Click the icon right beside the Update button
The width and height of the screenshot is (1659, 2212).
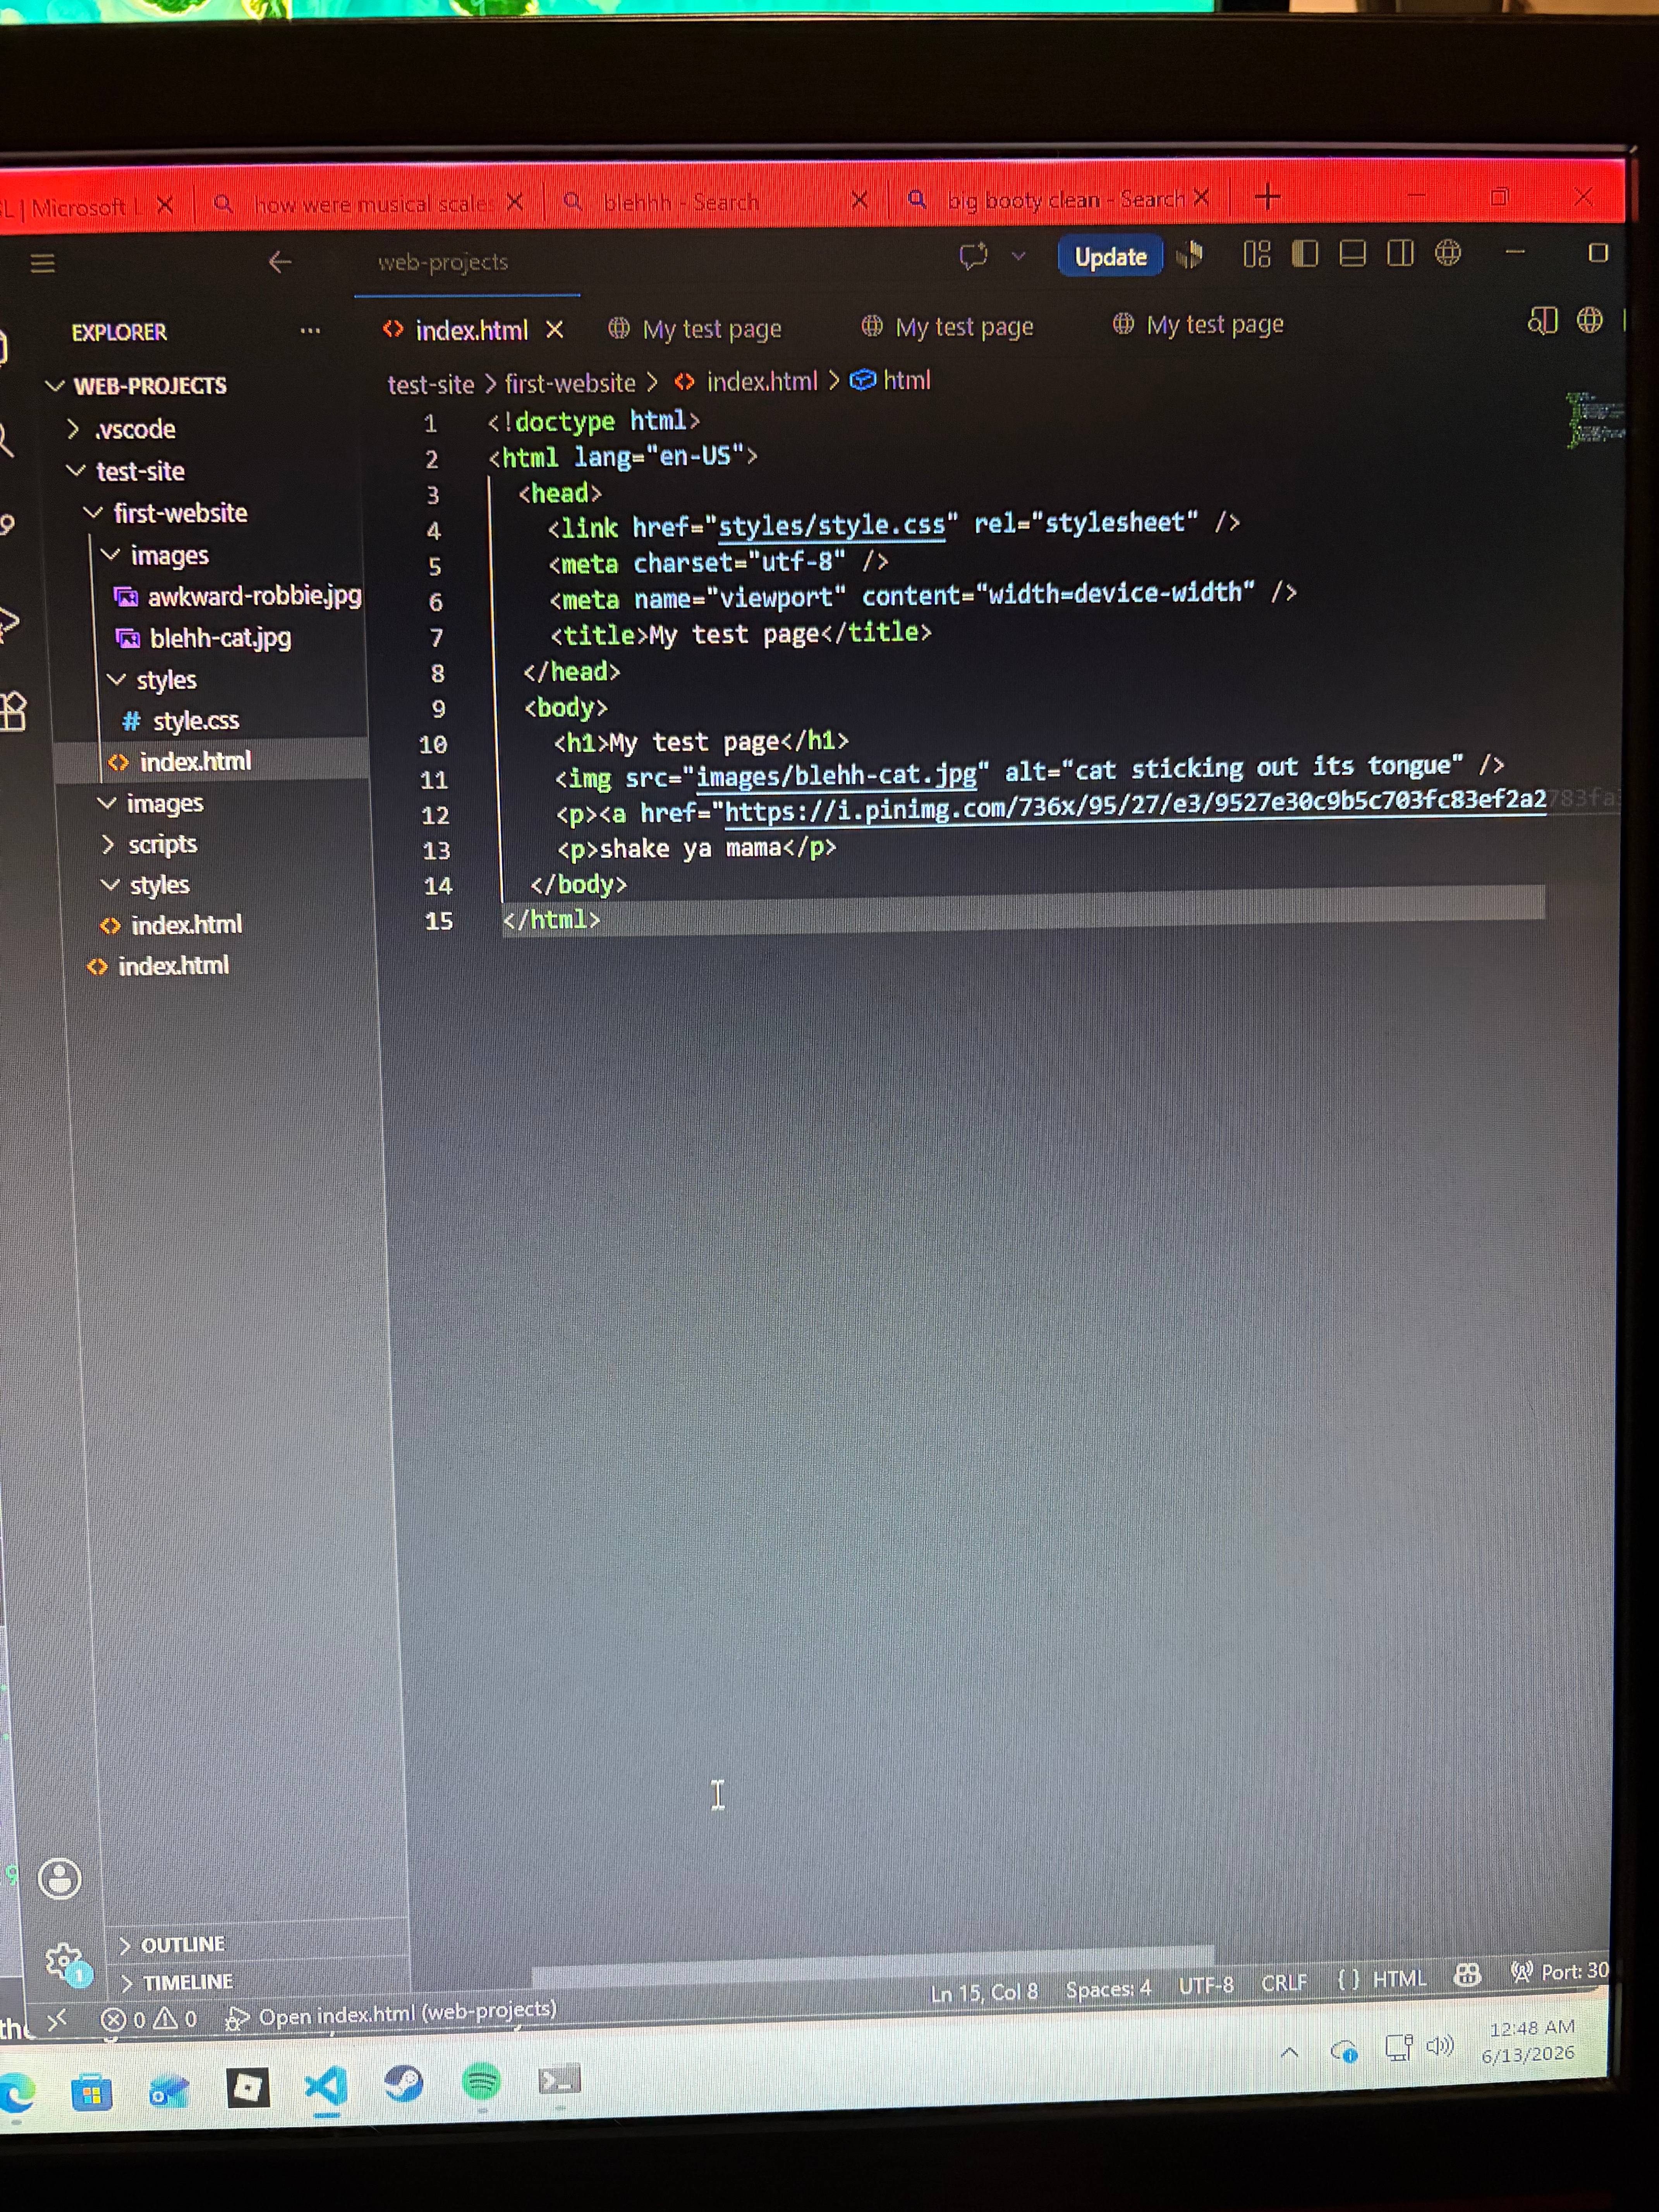[1190, 255]
